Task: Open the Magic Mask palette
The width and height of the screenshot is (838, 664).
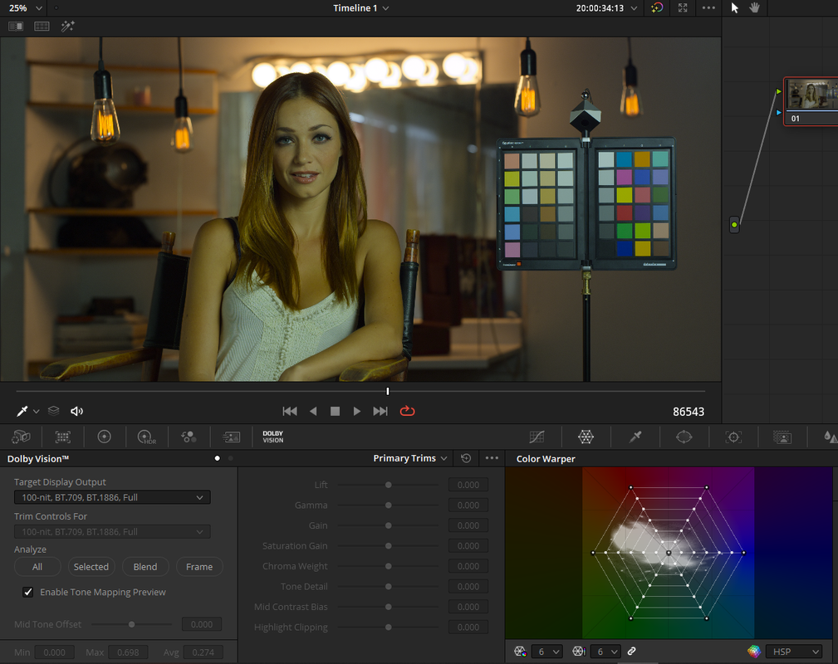Action: [782, 437]
